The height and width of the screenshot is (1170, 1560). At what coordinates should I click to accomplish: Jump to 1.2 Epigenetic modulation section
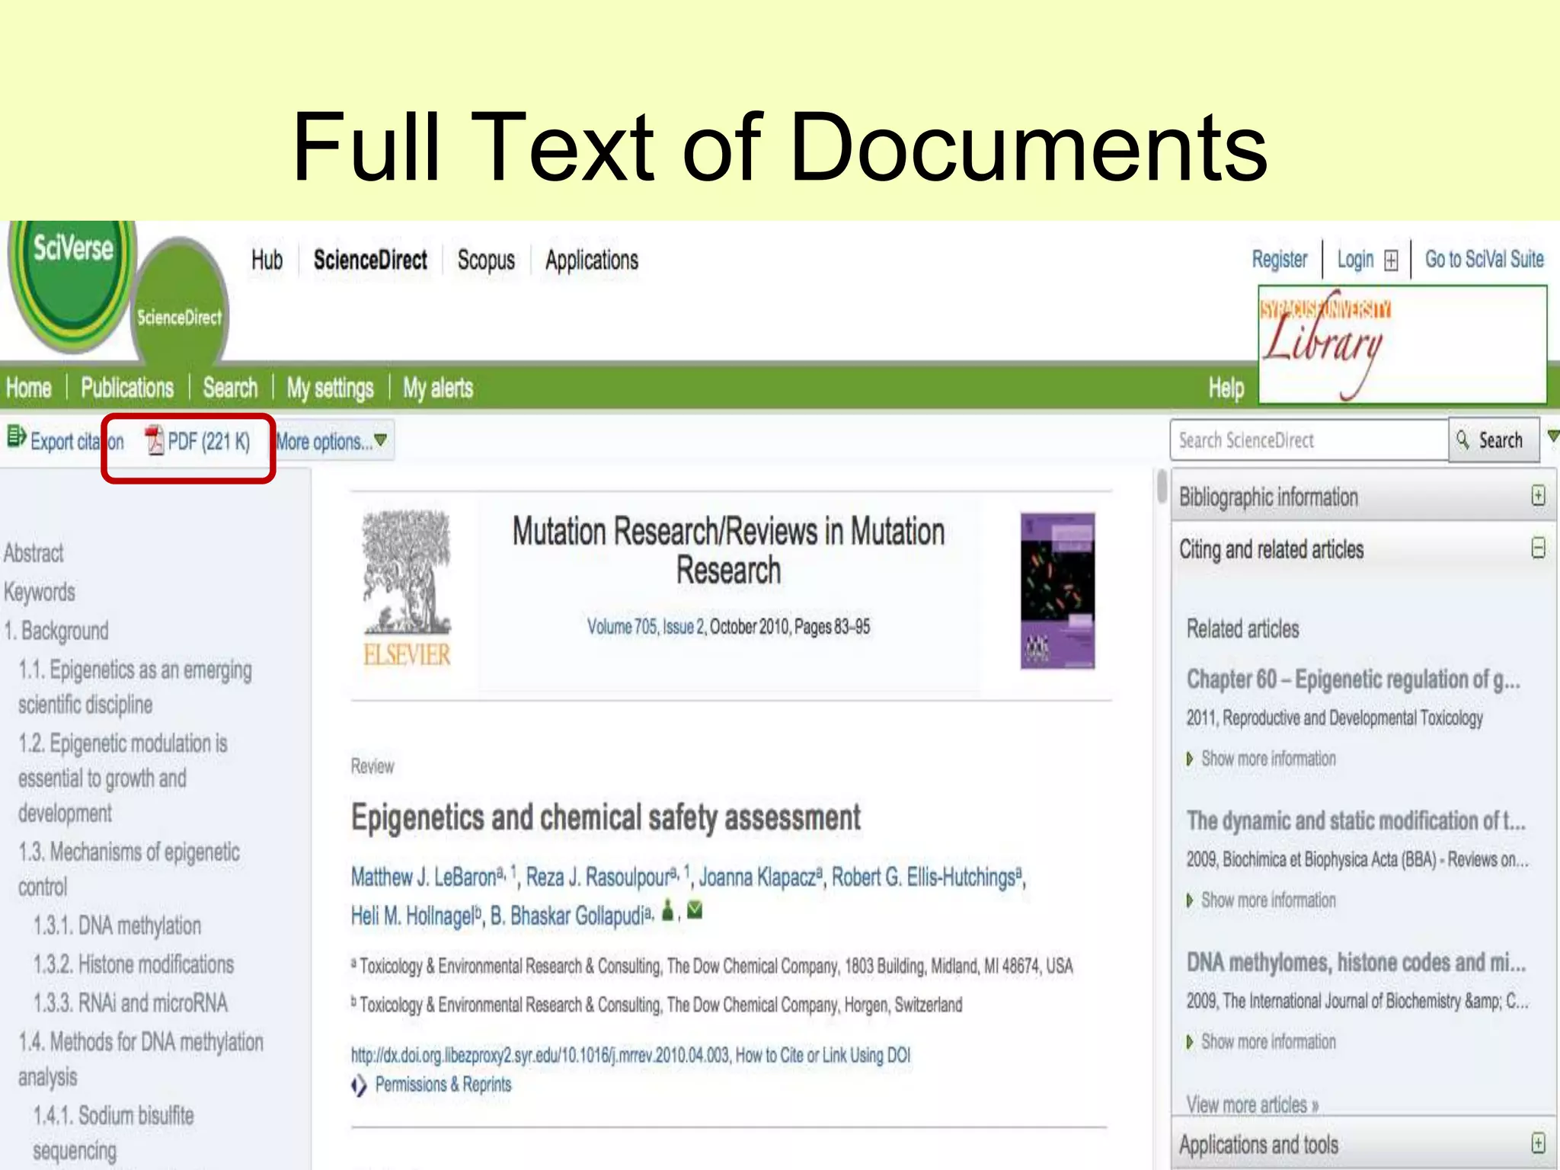(x=123, y=778)
